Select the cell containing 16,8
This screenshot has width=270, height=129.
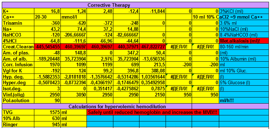(x=47, y=11)
